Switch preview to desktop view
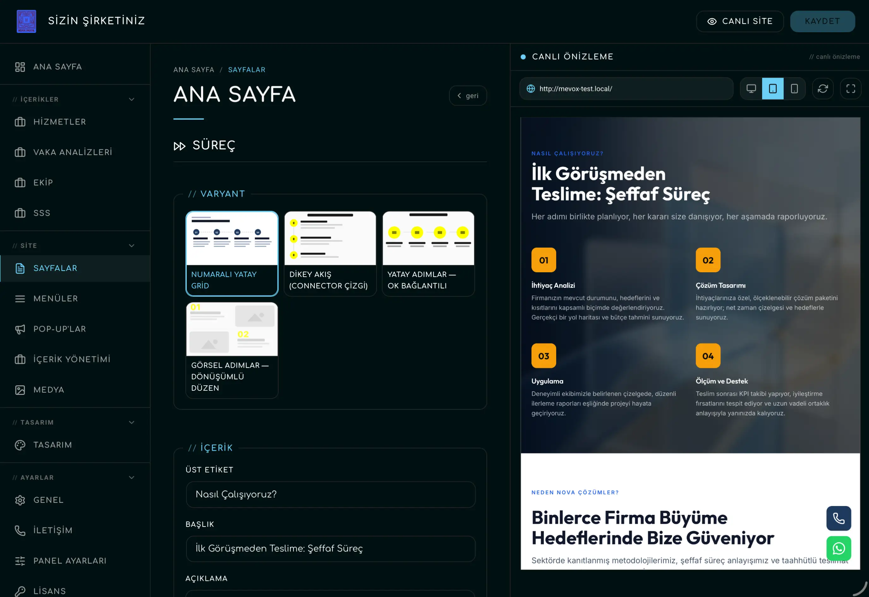 click(751, 89)
